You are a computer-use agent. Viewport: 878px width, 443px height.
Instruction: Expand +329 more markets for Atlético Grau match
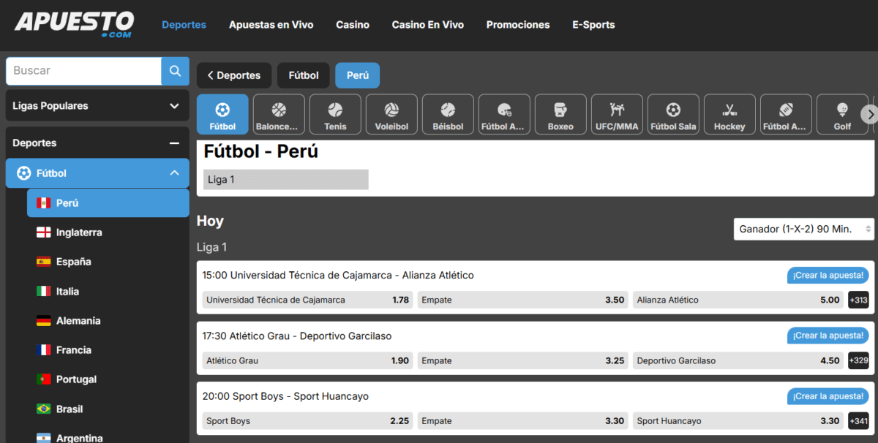[x=858, y=360]
